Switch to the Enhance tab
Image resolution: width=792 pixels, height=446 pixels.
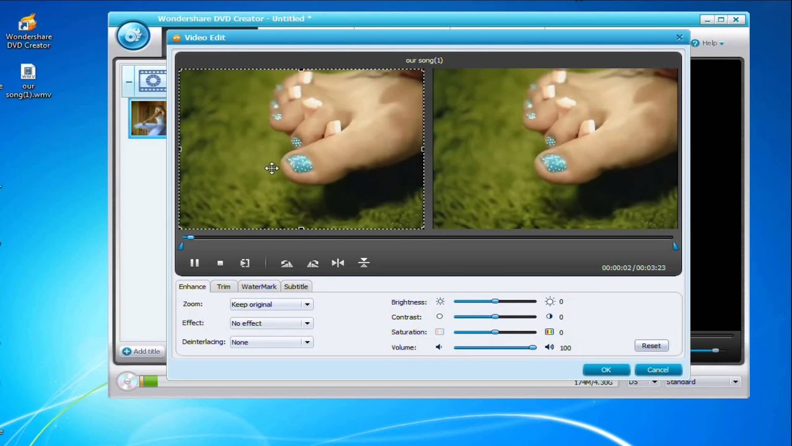192,287
